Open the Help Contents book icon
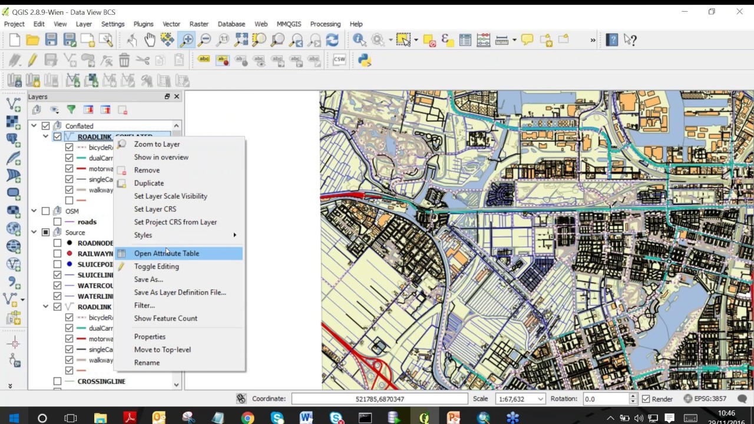This screenshot has width=754, height=424. pos(612,40)
